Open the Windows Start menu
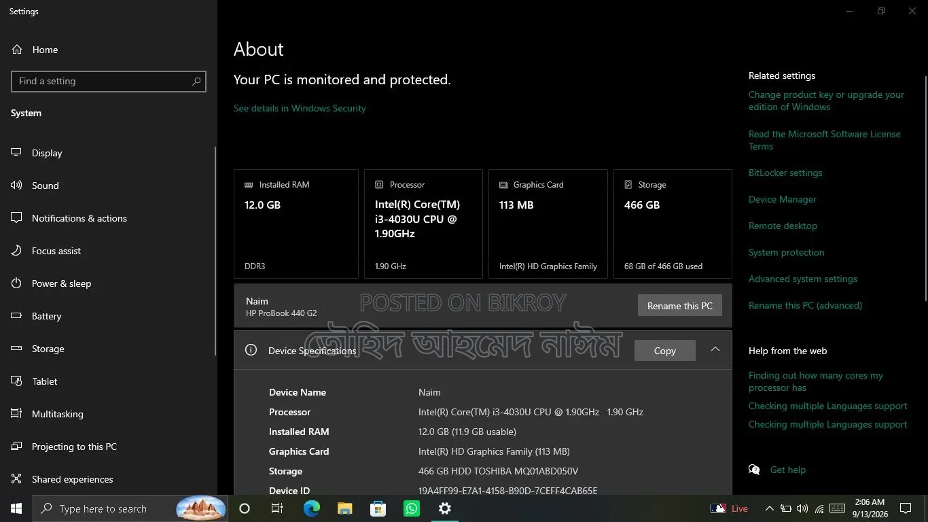 [x=16, y=508]
